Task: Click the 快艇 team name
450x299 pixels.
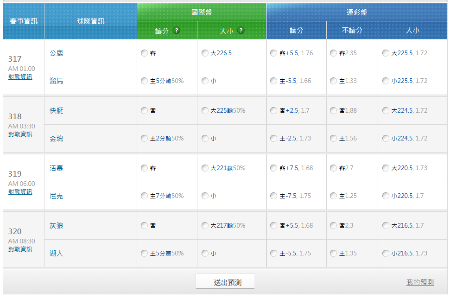Action: coord(56,110)
